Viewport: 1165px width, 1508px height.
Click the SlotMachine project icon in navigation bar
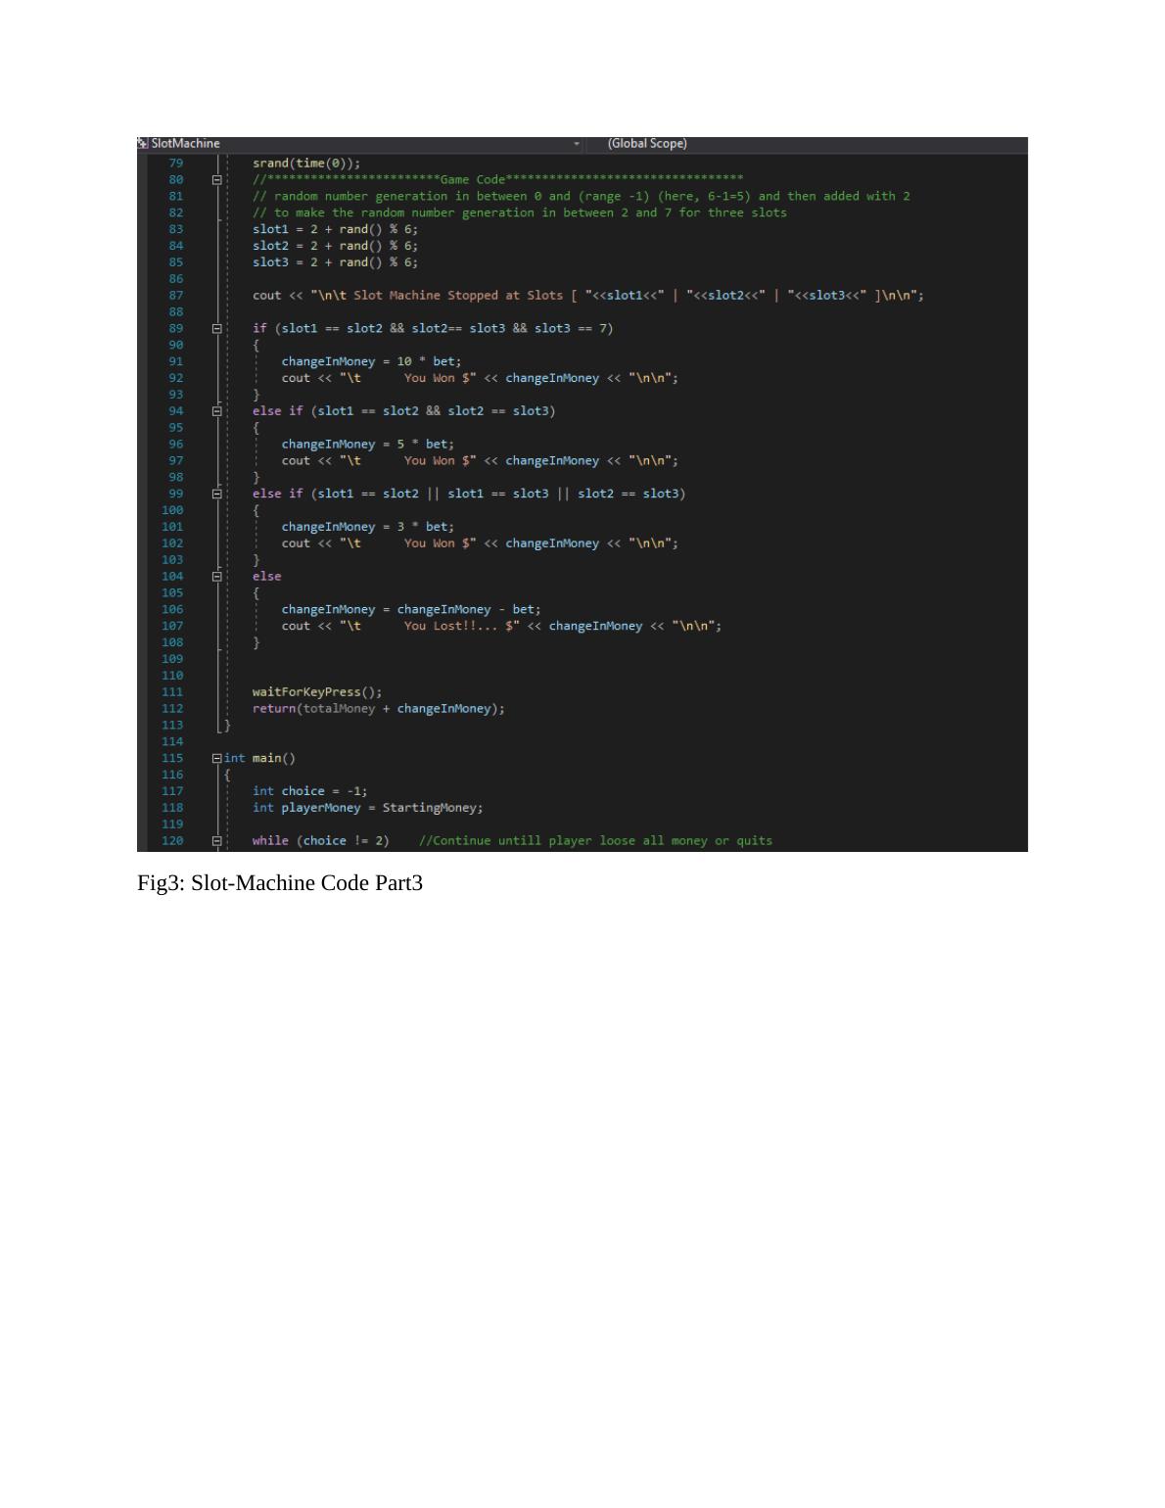tap(143, 144)
